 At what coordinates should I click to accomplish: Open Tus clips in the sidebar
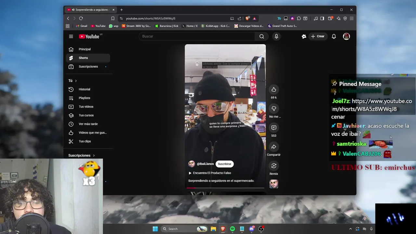tap(88, 141)
